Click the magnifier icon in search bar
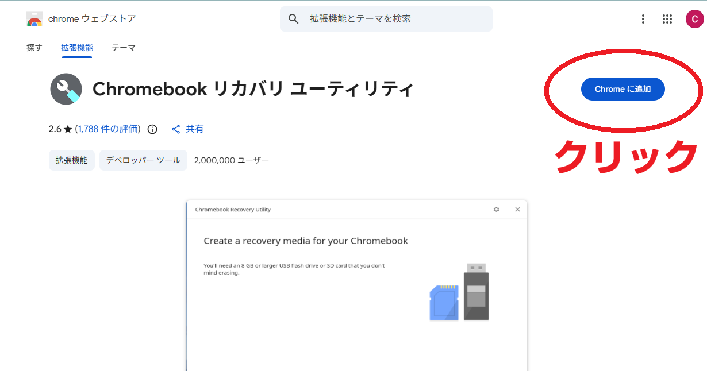Image resolution: width=707 pixels, height=371 pixels. coord(294,19)
